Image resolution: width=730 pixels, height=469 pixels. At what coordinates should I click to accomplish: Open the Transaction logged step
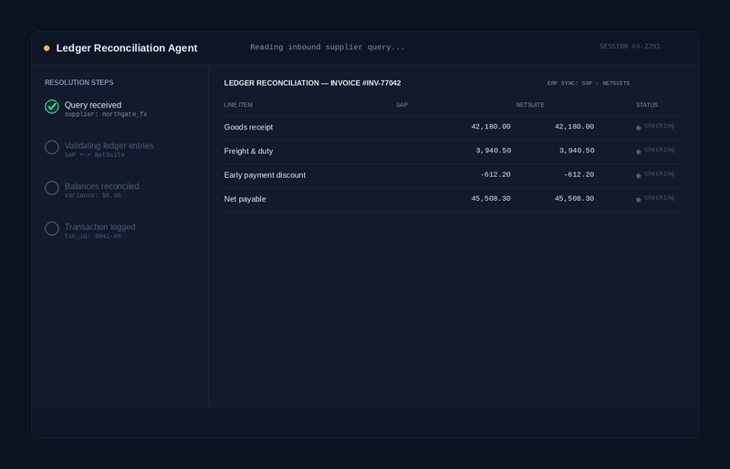(100, 227)
